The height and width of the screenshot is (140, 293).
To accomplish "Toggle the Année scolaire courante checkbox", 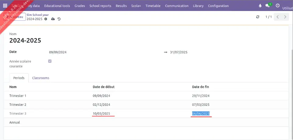I will click(50, 61).
